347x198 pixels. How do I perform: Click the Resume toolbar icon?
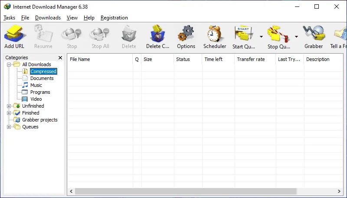coord(43,34)
